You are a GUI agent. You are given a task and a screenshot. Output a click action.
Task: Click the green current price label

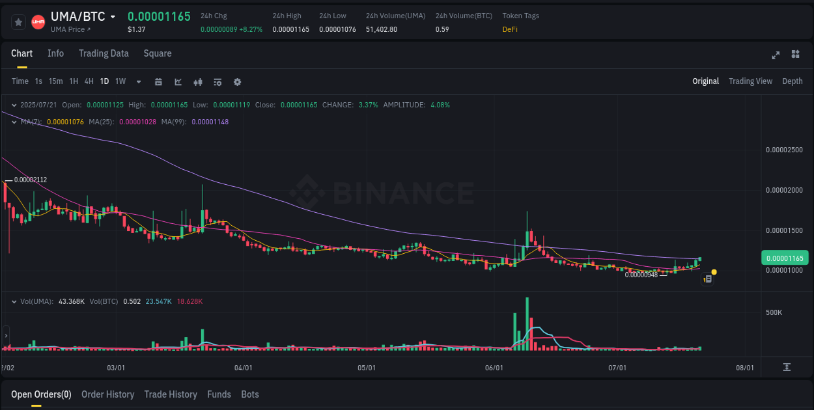[785, 258]
